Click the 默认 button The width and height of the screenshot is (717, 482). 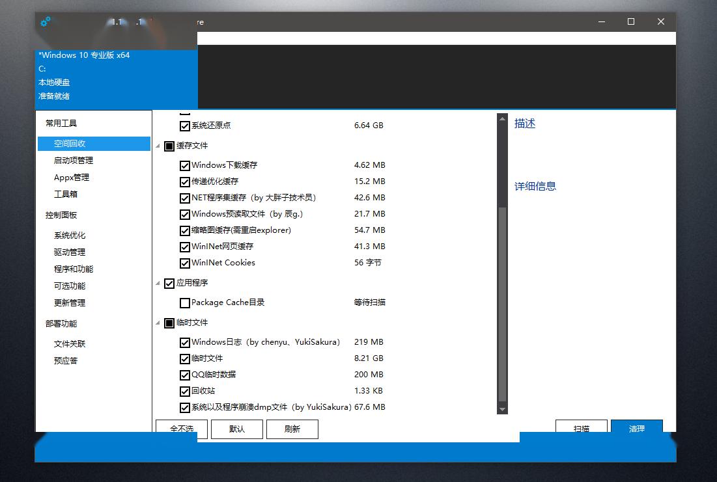[237, 429]
